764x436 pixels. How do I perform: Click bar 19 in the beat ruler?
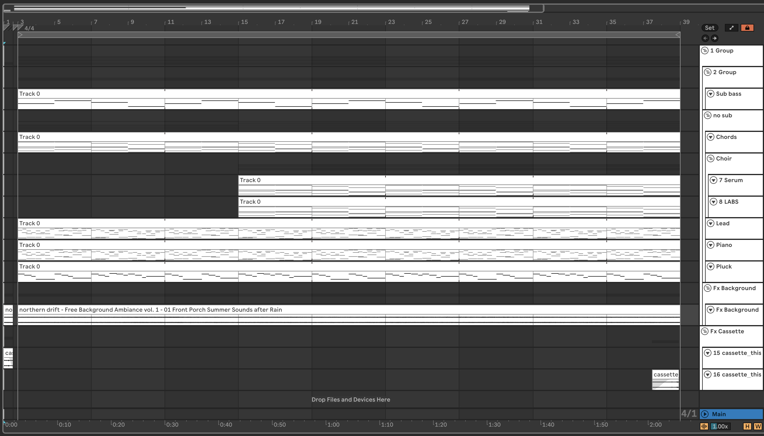click(318, 22)
